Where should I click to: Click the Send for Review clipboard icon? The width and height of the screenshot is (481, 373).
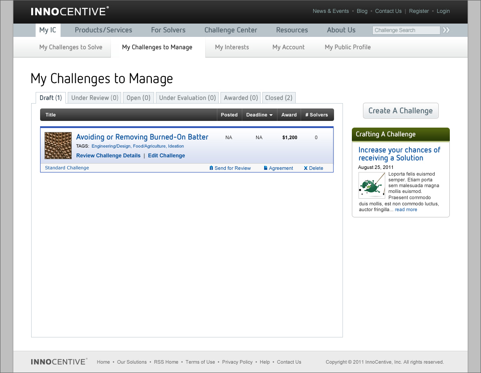pyautogui.click(x=211, y=168)
